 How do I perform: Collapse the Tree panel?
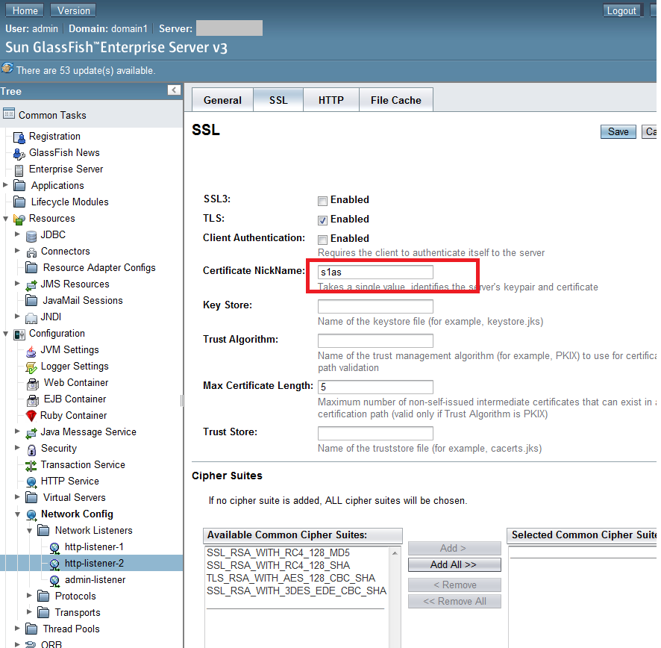pos(174,90)
